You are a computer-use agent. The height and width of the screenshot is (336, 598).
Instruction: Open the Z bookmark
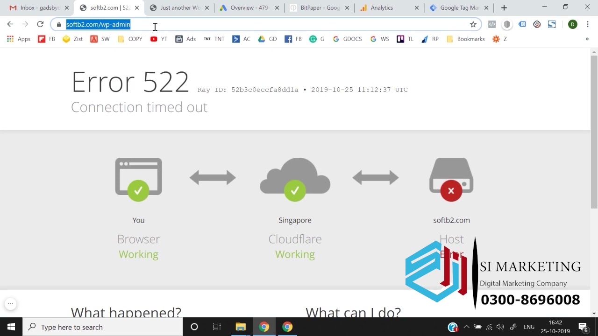tap(499, 39)
